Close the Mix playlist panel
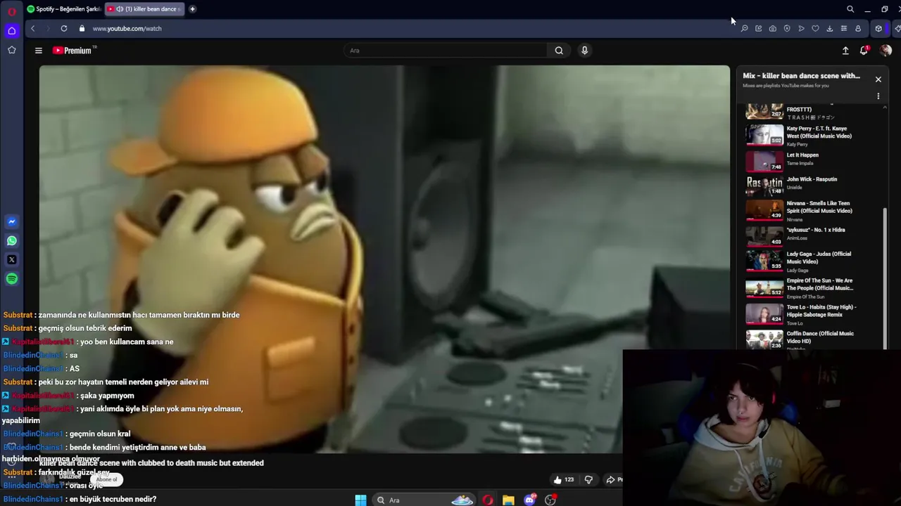 click(x=878, y=79)
